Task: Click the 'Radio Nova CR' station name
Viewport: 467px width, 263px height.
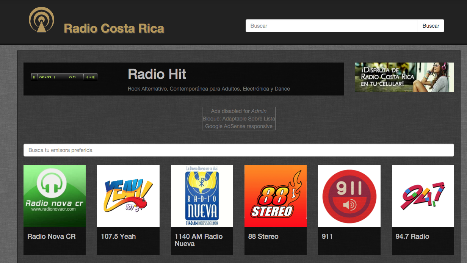Action: (52, 236)
